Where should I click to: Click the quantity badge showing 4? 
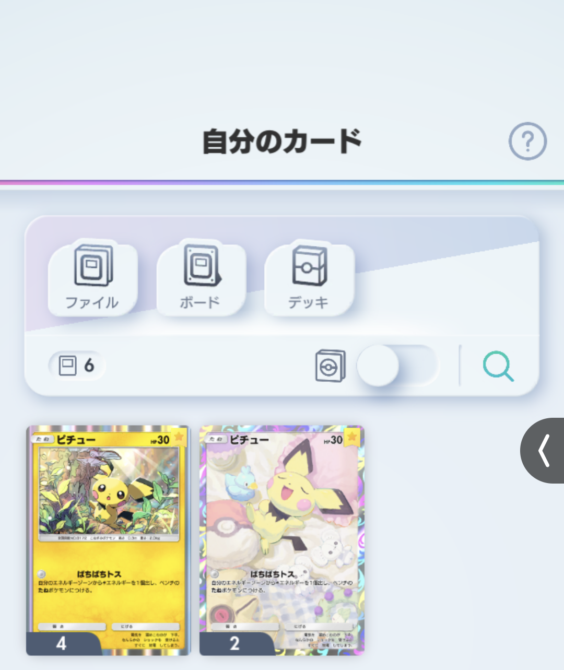[62, 643]
